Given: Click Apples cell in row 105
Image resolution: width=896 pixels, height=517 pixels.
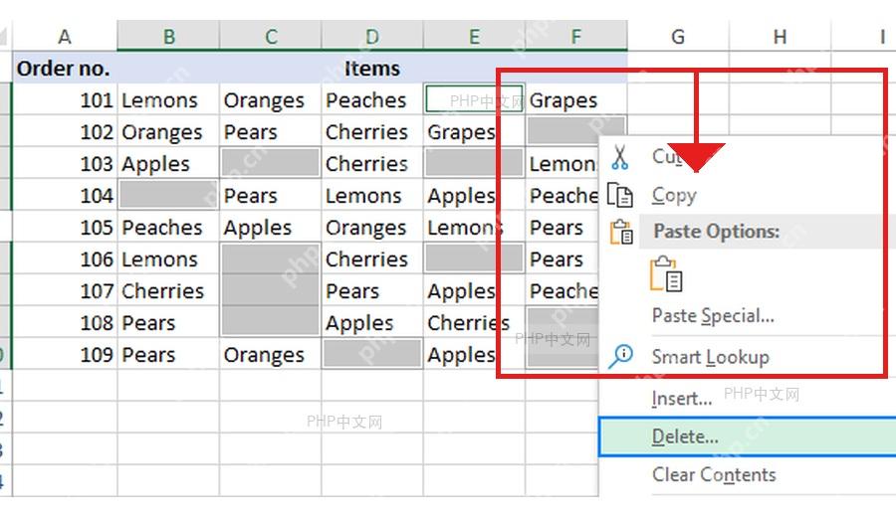Looking at the screenshot, I should (271, 228).
